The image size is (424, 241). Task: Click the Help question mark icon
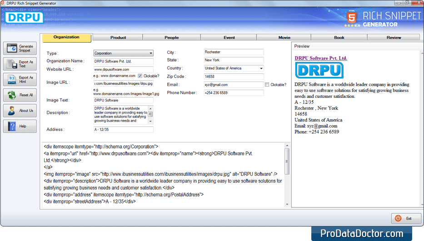tap(12, 126)
